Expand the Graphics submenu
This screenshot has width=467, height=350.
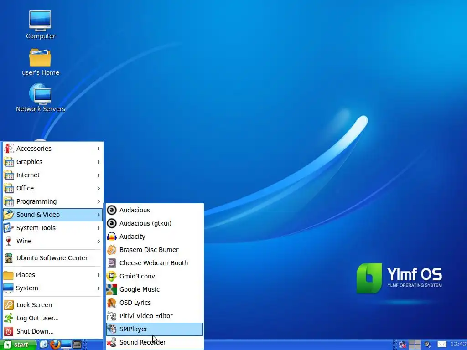coord(53,162)
